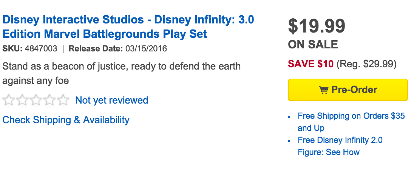Viewport: 411px width, 186px height.
Task: Check Shipping & Availability for this item
Action: pos(66,120)
